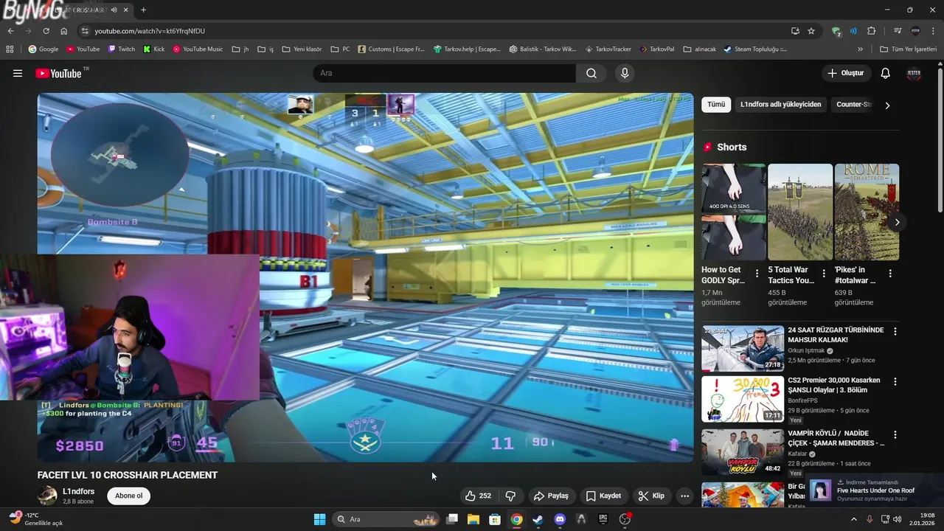Open Microsoft Store from the taskbar

click(495, 519)
